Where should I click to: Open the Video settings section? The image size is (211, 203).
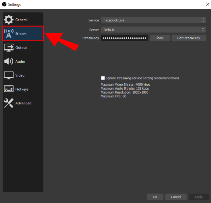click(23, 75)
